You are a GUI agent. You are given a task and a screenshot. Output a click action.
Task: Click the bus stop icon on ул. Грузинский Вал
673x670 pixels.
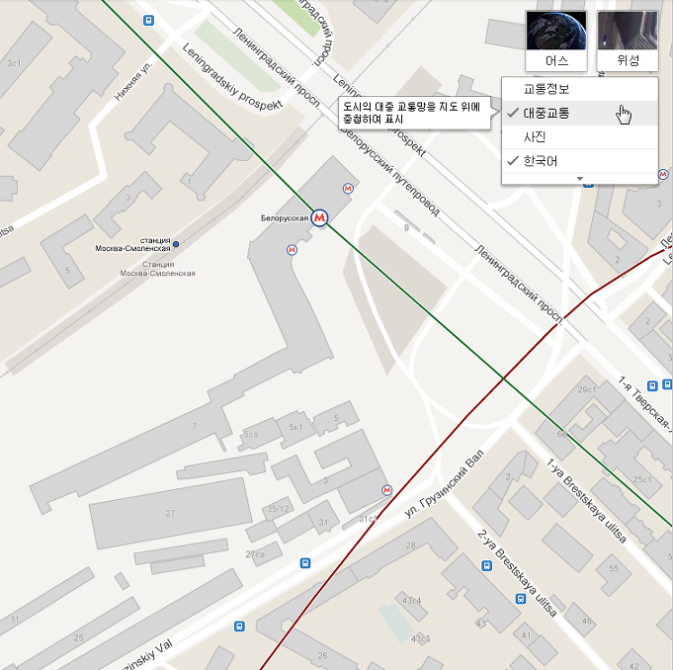pyautogui.click(x=304, y=562)
